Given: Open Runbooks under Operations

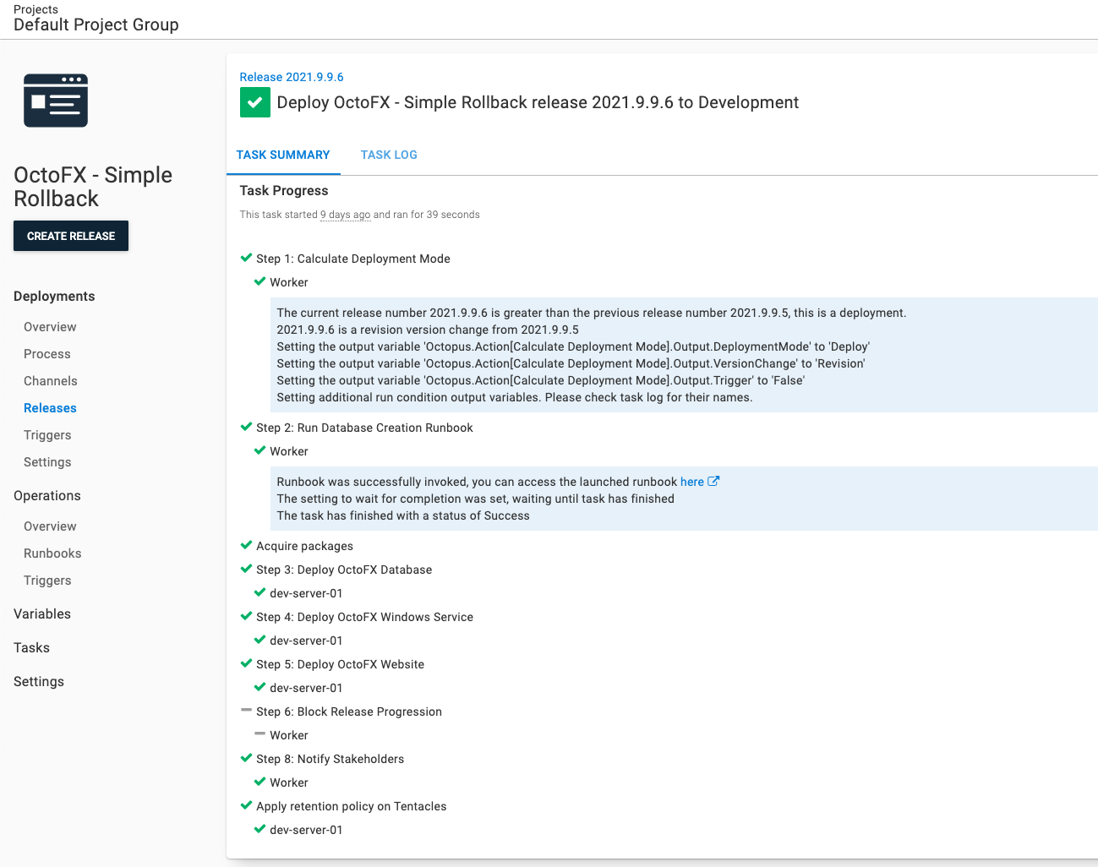Looking at the screenshot, I should point(51,553).
